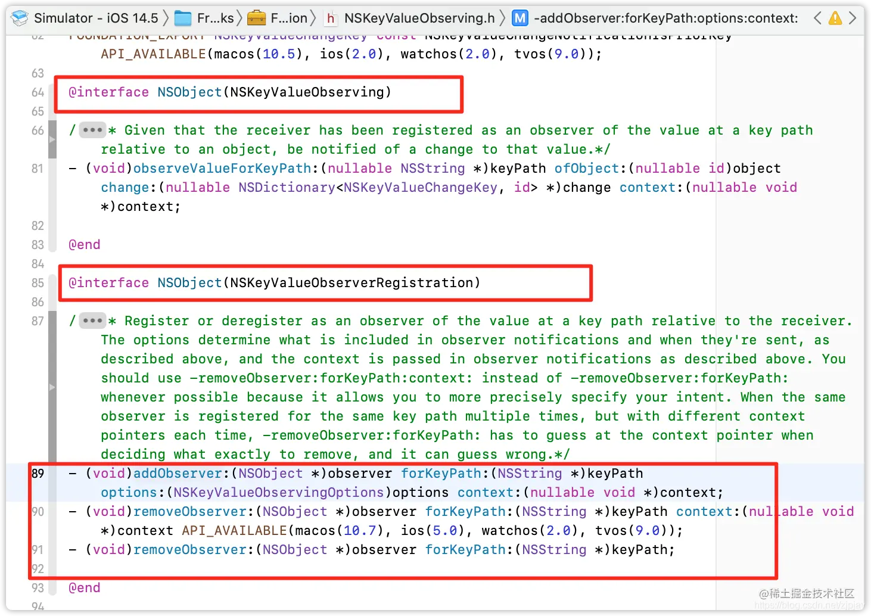Click line number 89 in gutter

(38, 474)
